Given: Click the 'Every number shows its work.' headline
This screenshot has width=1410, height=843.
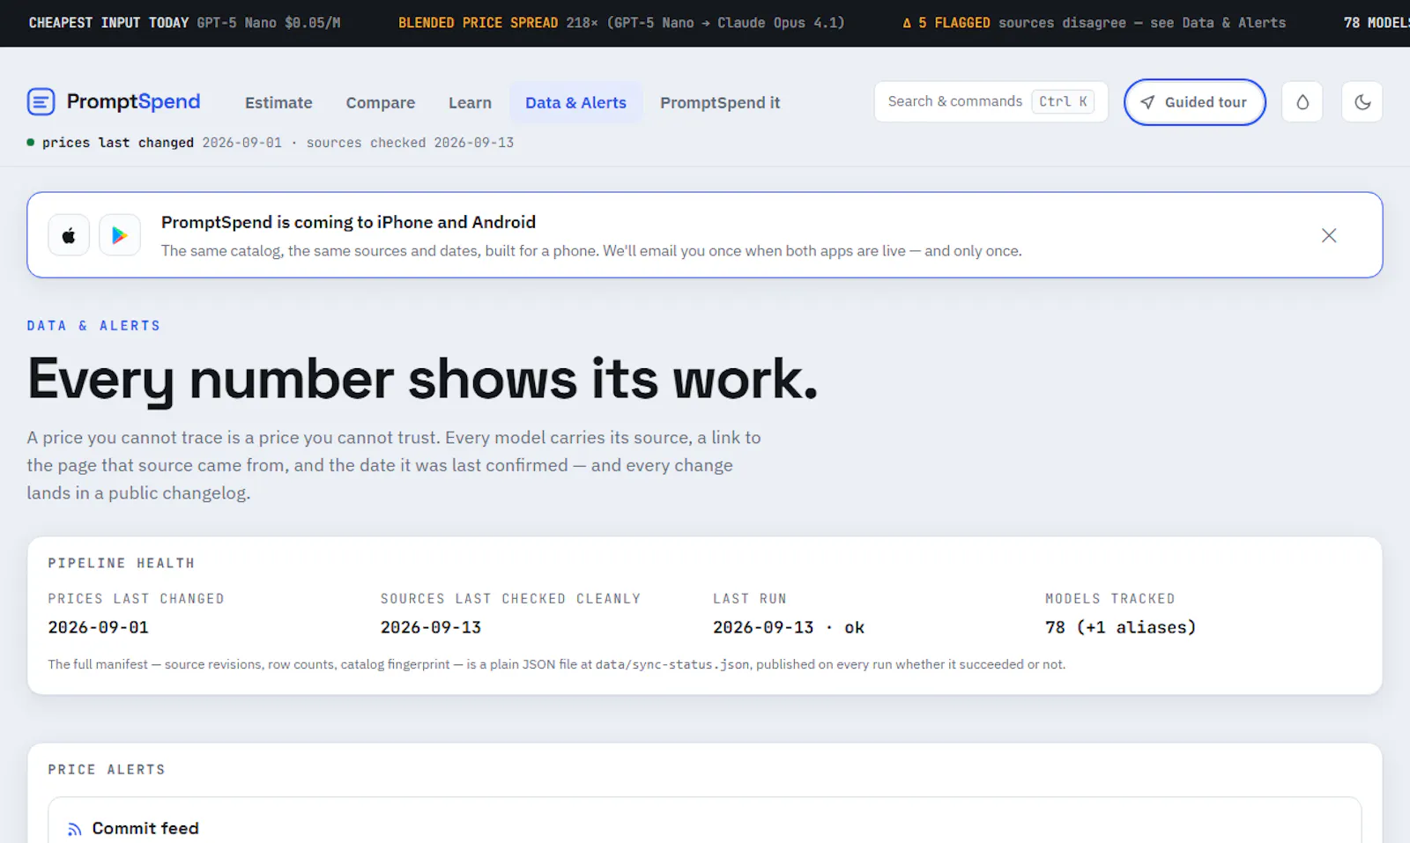Looking at the screenshot, I should (x=423, y=380).
